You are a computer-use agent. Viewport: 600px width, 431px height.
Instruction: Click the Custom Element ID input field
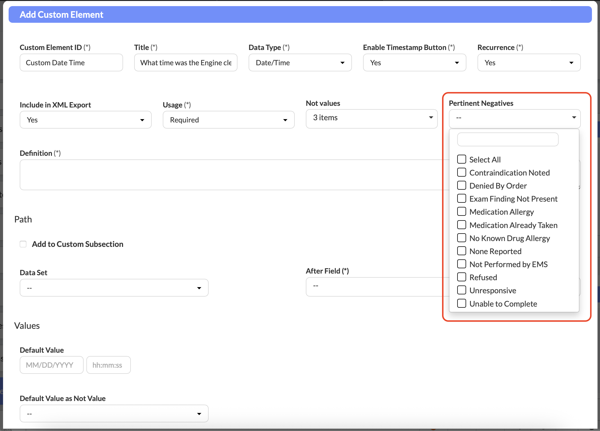tap(71, 63)
